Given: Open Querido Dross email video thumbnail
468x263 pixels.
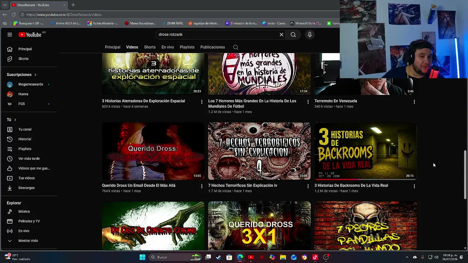Looking at the screenshot, I should (x=153, y=151).
